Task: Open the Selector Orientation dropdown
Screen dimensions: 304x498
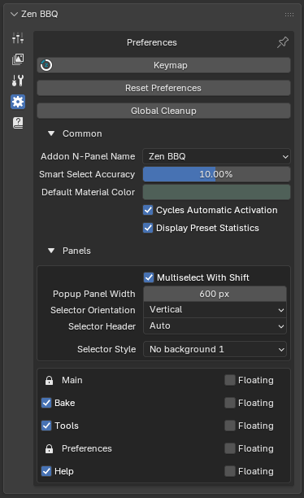Action: point(215,310)
